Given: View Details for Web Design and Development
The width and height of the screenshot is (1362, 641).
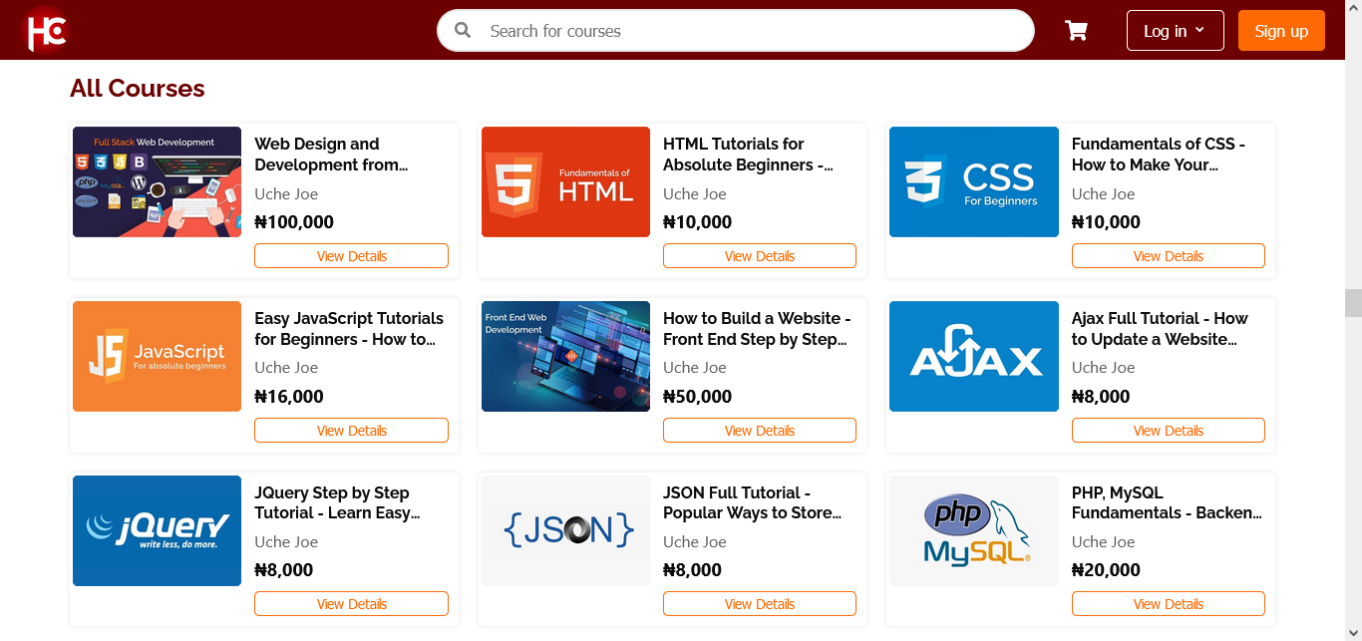Looking at the screenshot, I should (351, 256).
